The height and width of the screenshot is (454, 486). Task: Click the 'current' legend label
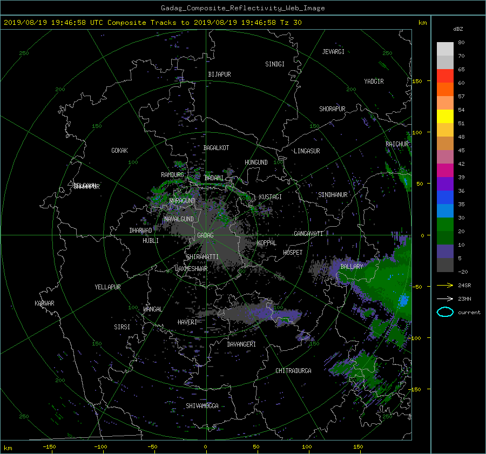pyautogui.click(x=469, y=313)
